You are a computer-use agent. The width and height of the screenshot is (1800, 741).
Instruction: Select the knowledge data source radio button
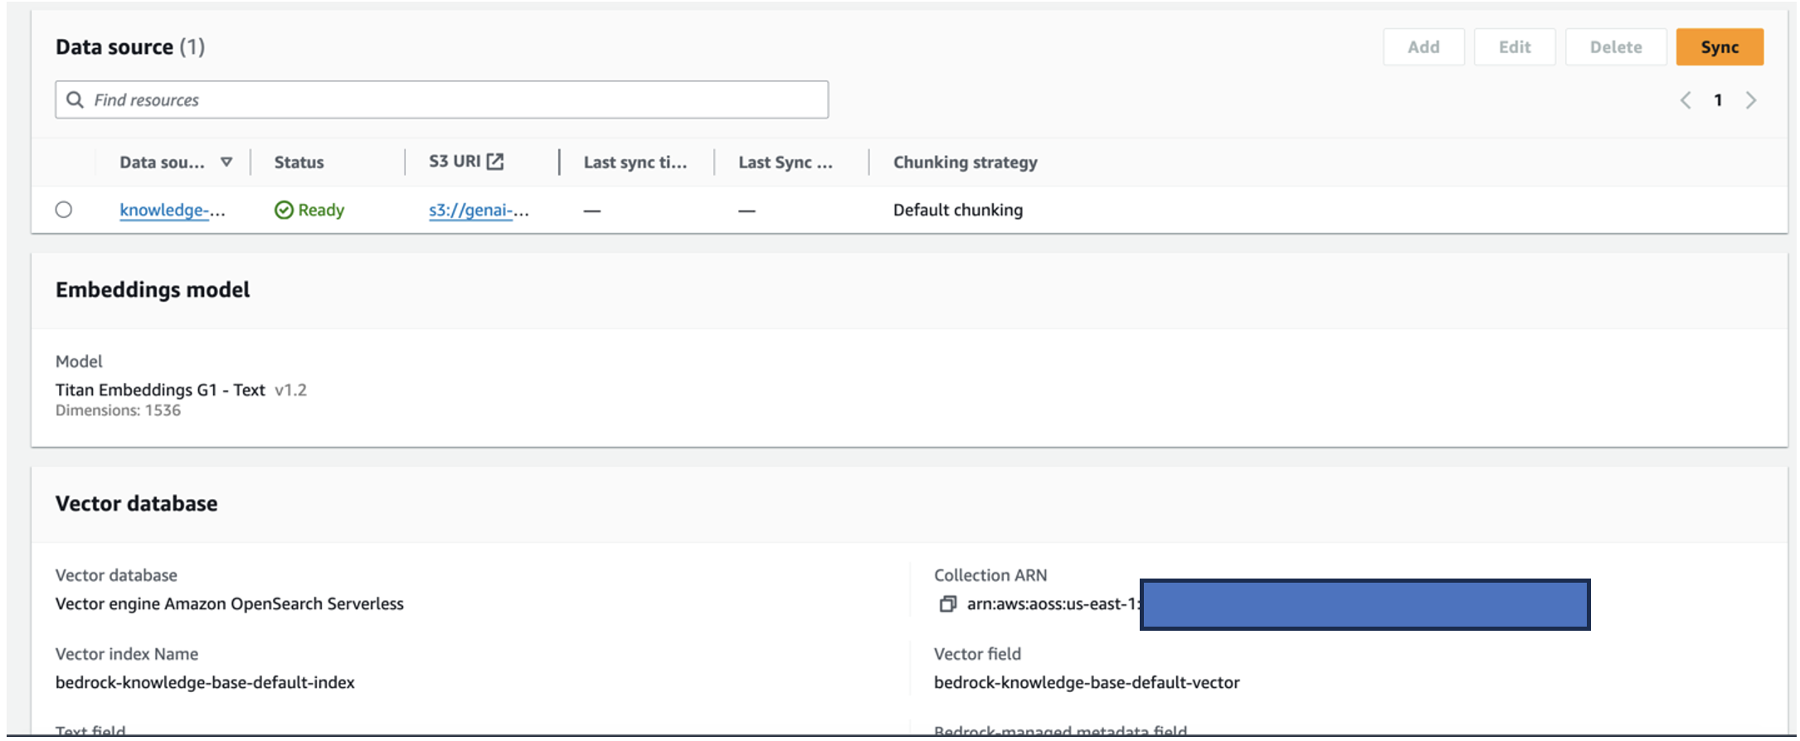pyautogui.click(x=64, y=210)
